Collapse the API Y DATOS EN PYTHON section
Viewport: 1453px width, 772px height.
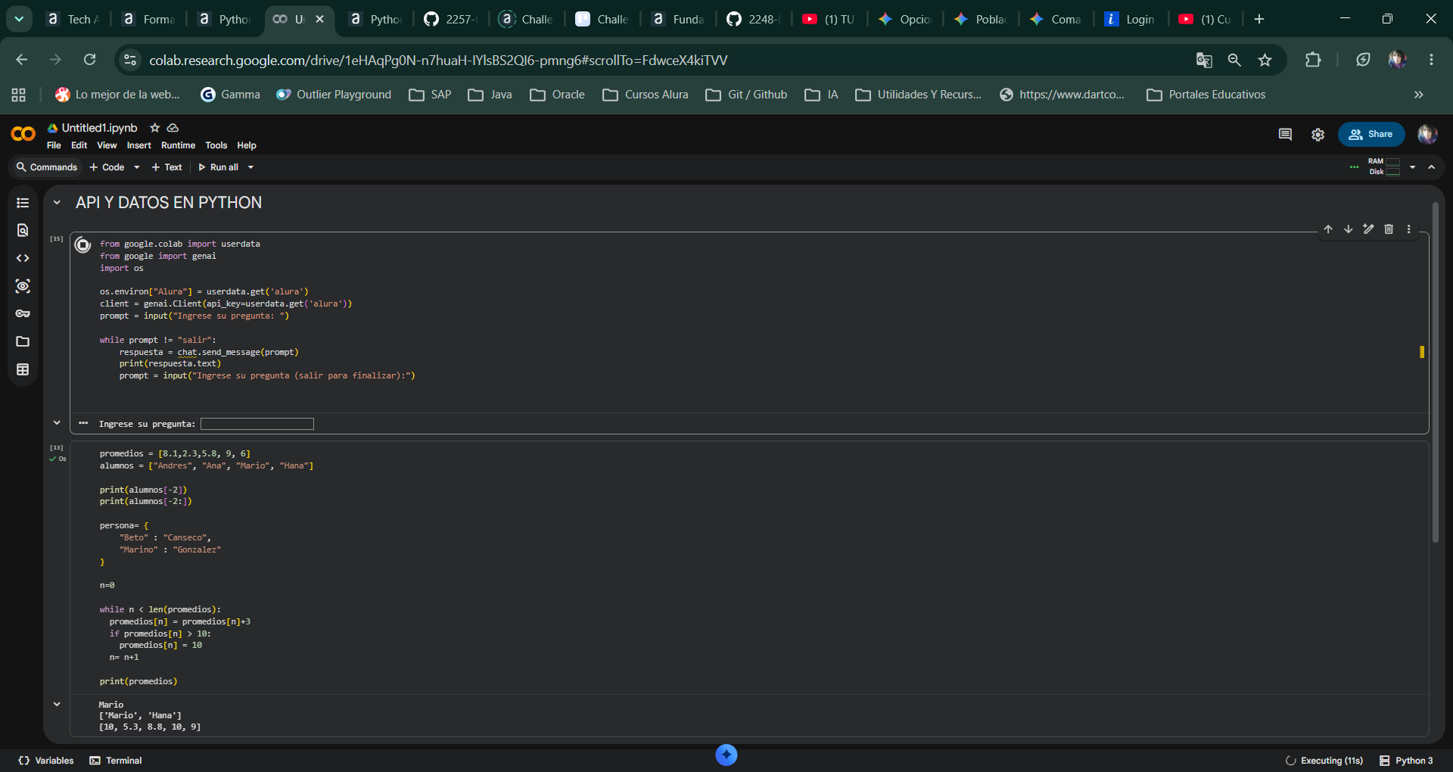click(x=57, y=203)
